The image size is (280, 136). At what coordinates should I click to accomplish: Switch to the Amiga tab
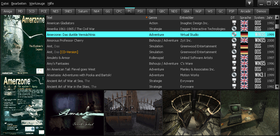pyautogui.click(x=8, y=11)
